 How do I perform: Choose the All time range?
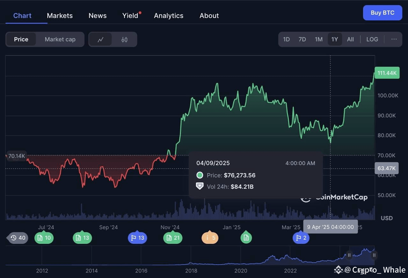coord(350,39)
